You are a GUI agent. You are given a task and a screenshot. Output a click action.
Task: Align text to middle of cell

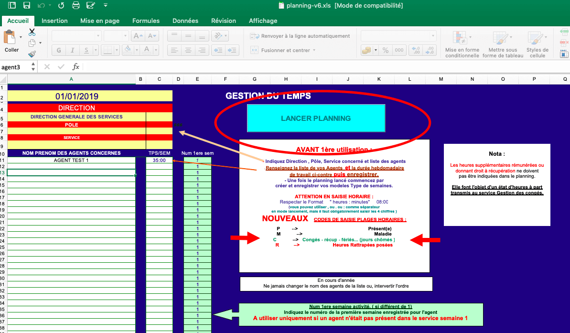pyautogui.click(x=188, y=36)
